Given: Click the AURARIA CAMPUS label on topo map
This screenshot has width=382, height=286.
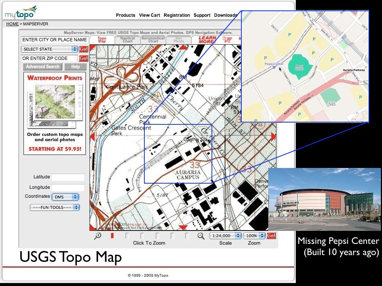Looking at the screenshot, I should click(188, 175).
